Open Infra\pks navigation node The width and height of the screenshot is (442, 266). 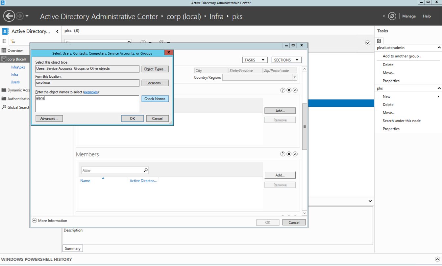(18, 67)
